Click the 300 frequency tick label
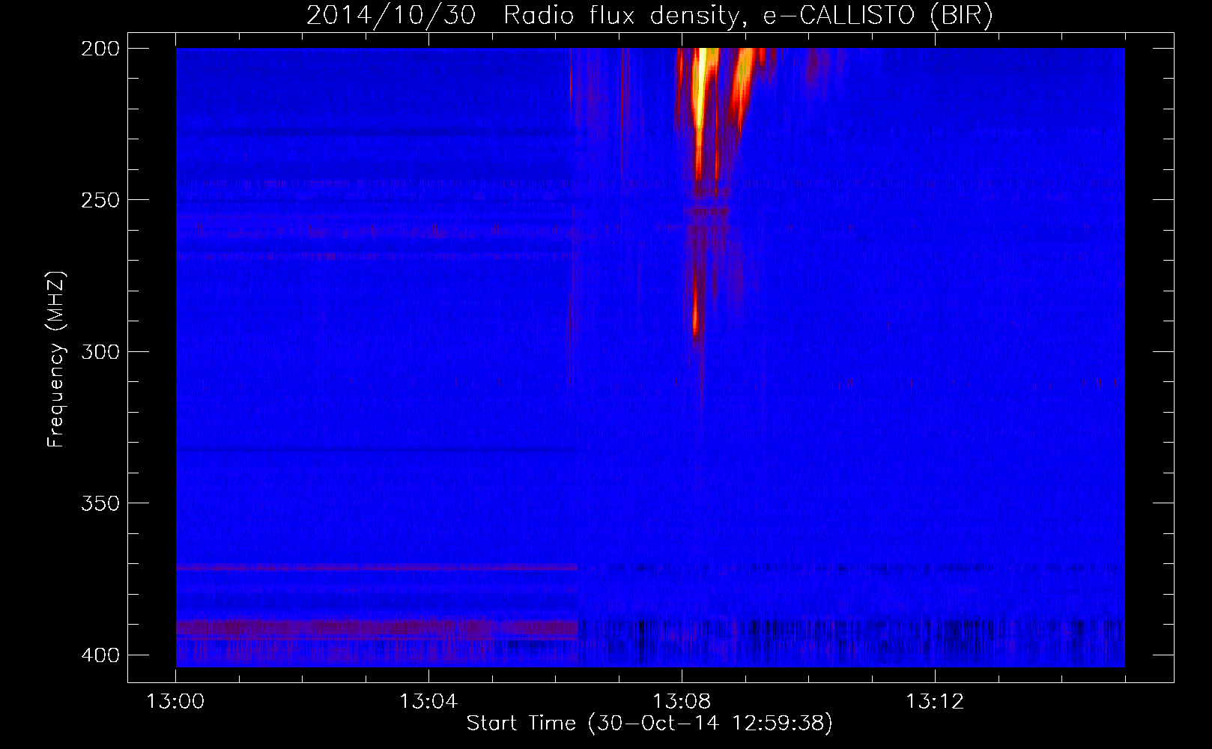Screen dimensions: 1212x749 click(100, 351)
